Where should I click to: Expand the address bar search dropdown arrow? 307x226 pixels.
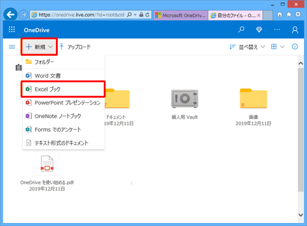point(135,15)
